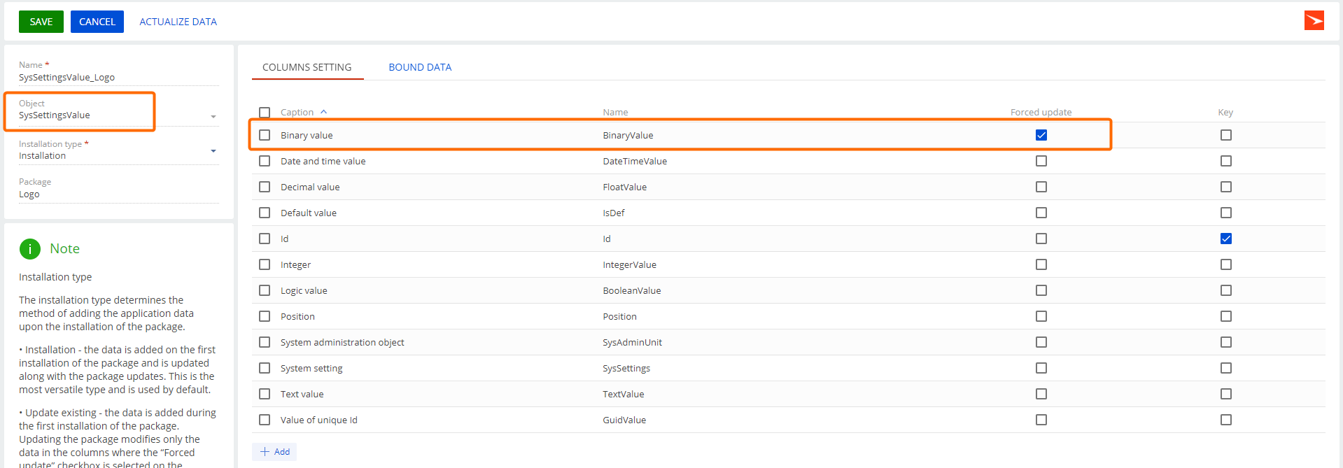
Task: Click the green Note info icon
Action: click(x=30, y=249)
